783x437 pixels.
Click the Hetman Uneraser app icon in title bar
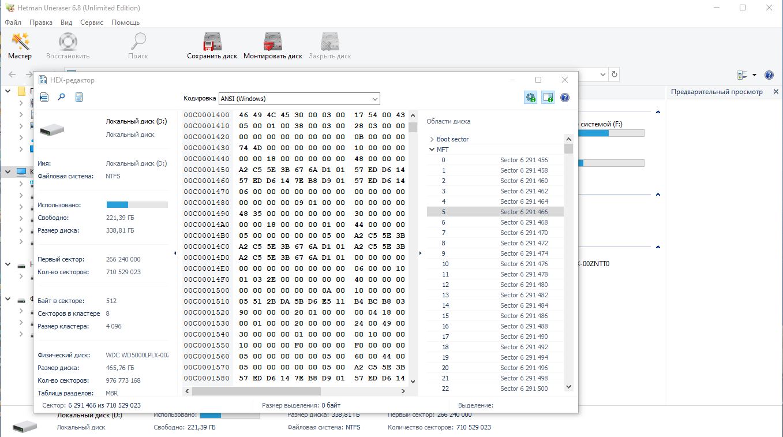tap(9, 8)
